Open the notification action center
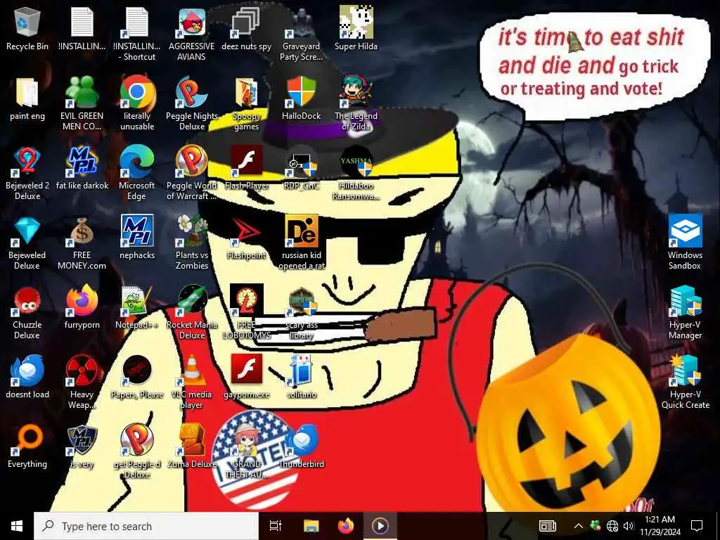This screenshot has width=720, height=540. point(697,526)
